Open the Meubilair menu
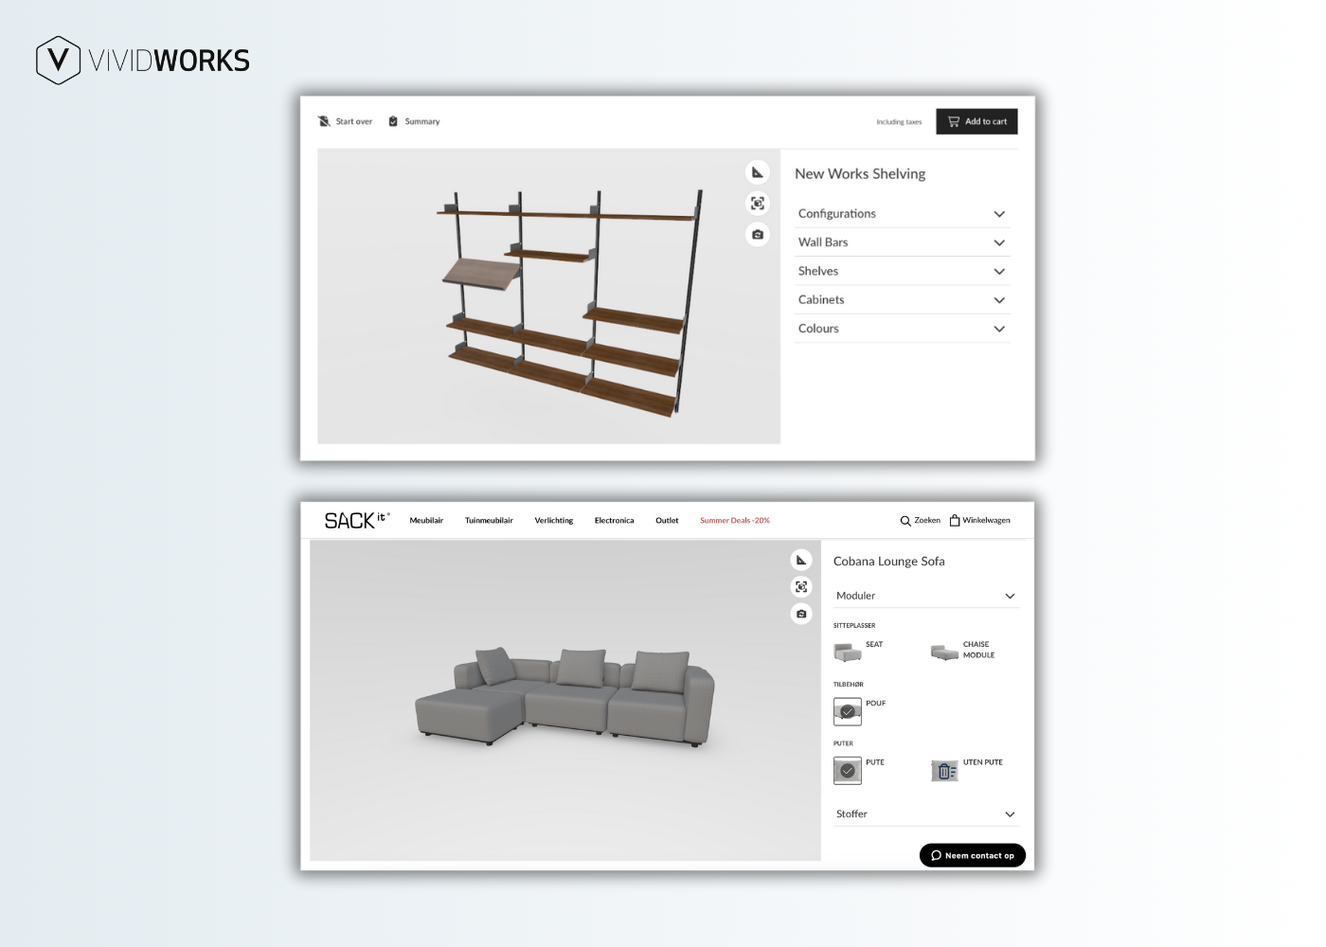Screen dimensions: 1326x947 coord(426,521)
